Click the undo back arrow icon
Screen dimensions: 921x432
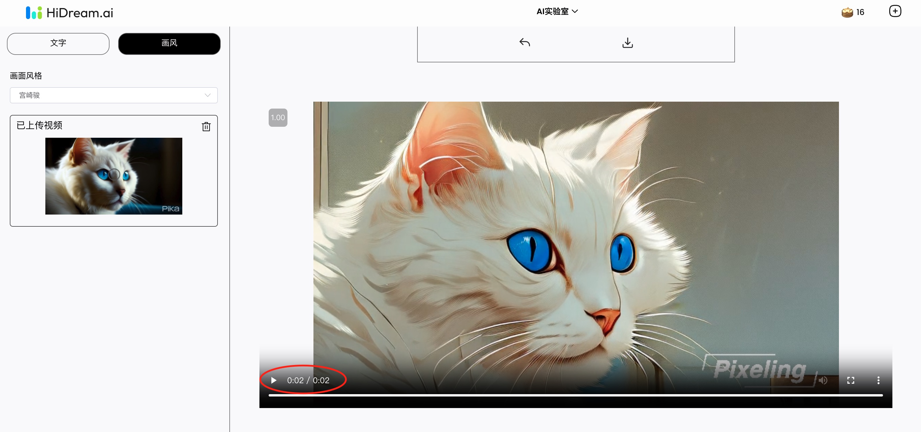click(525, 42)
